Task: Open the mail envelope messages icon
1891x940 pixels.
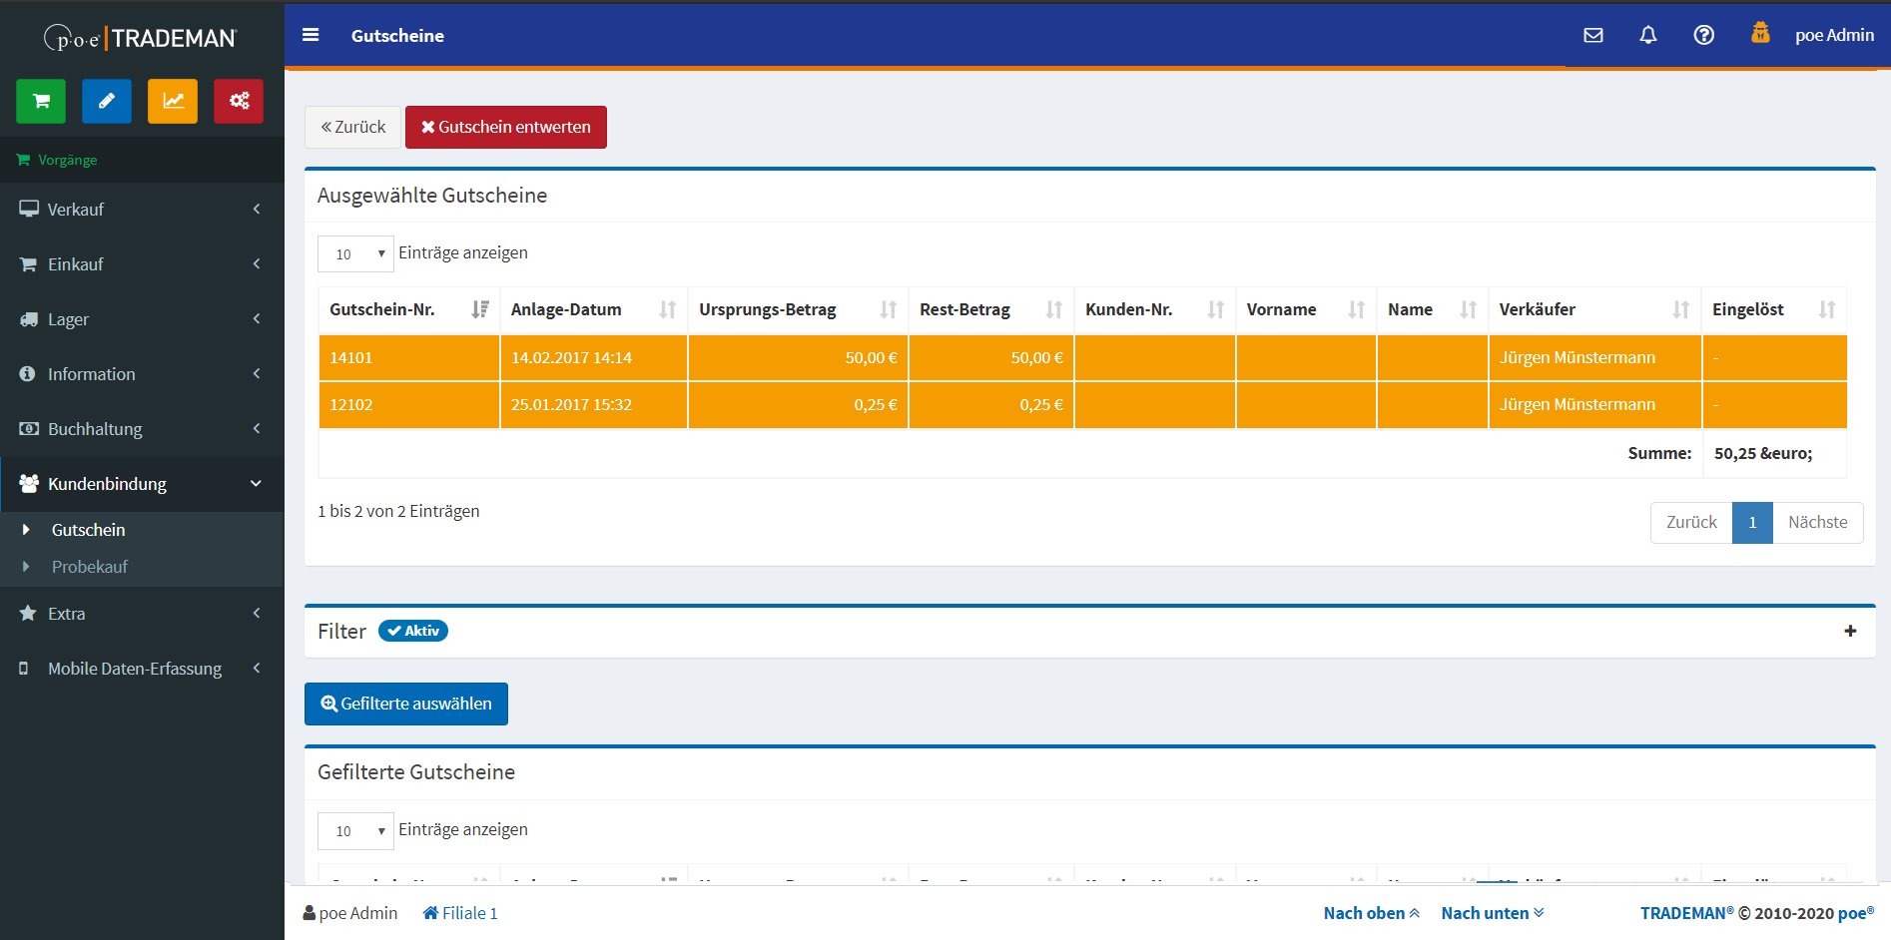Action: pyautogui.click(x=1593, y=35)
